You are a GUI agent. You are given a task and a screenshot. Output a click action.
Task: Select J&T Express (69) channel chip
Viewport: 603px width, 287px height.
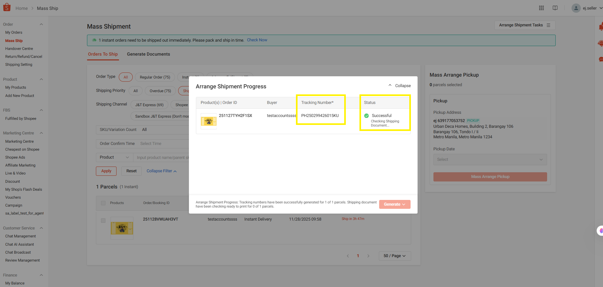(x=149, y=105)
